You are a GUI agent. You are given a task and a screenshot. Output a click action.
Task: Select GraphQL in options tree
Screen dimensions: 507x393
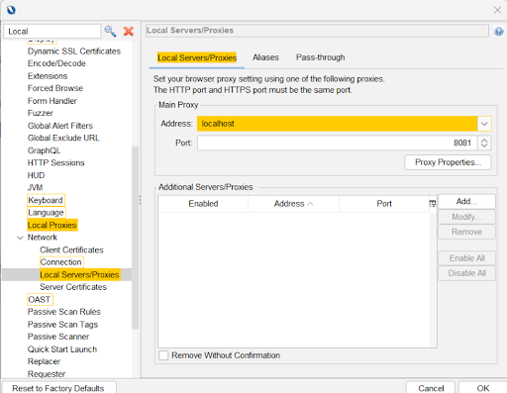click(44, 150)
